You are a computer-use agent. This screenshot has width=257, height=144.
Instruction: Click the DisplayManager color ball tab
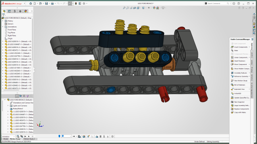tap(25, 11)
